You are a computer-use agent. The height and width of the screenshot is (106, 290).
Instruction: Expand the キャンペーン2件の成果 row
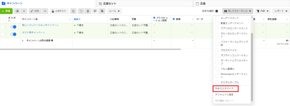tap(23, 40)
